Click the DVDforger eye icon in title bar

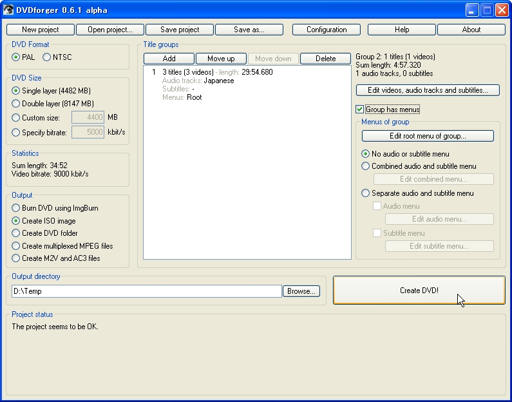8,10
